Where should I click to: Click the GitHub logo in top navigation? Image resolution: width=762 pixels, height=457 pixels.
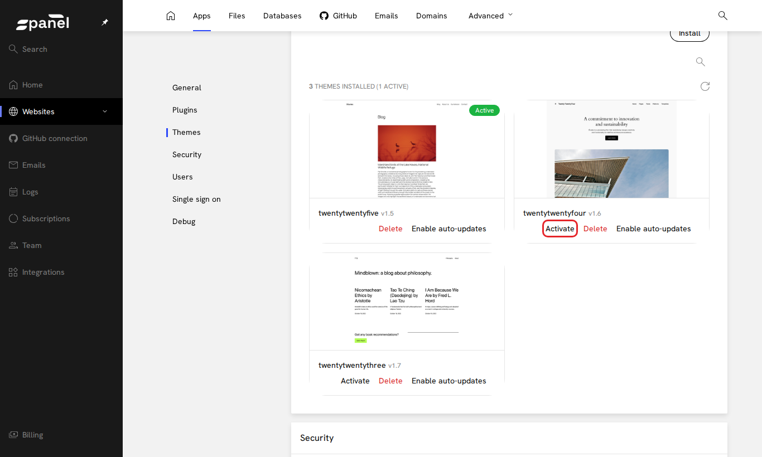(324, 16)
